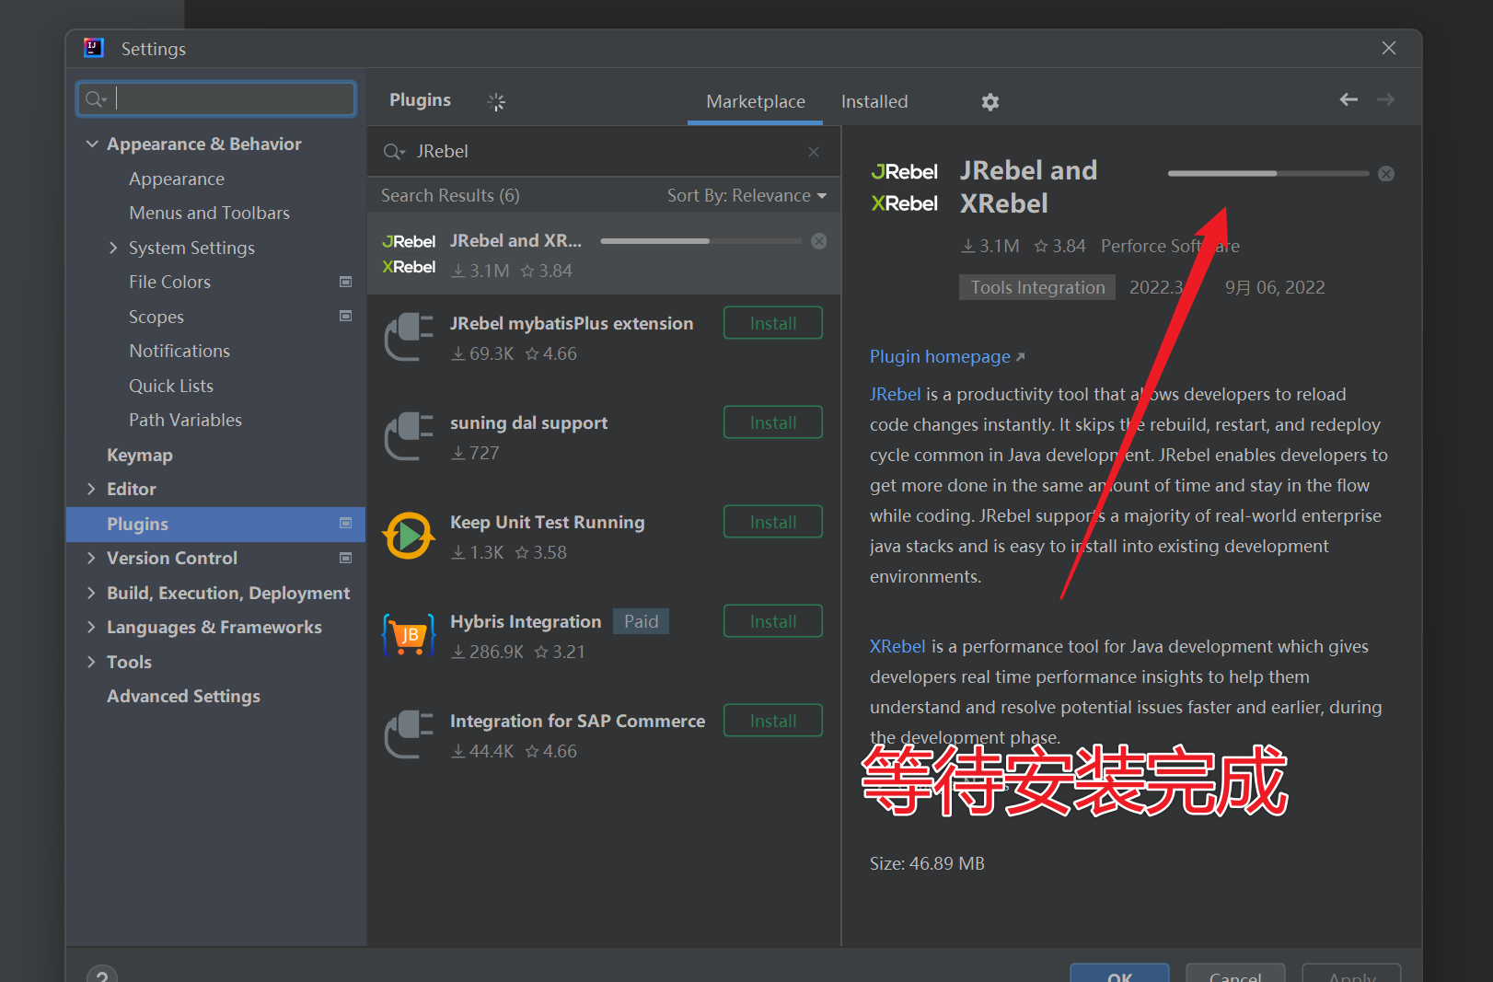
Task: Click the Scopes project-level marker icon
Action: (346, 316)
